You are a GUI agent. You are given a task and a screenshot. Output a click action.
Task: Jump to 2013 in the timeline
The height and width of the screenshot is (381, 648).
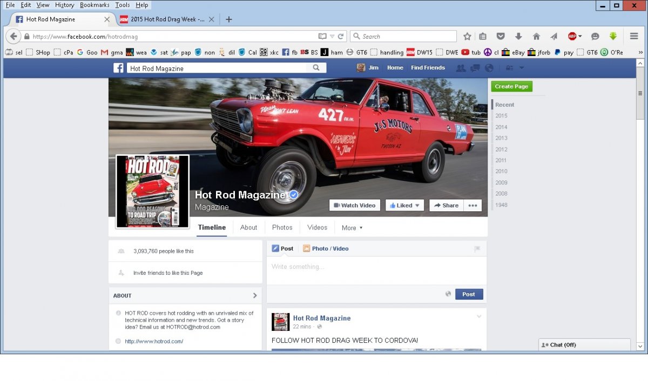pyautogui.click(x=501, y=138)
